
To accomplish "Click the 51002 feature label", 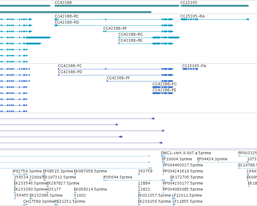I will (80, 195).
